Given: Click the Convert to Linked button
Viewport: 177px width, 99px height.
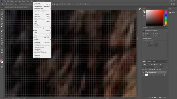Looking at the screenshot, I should 153,46.
